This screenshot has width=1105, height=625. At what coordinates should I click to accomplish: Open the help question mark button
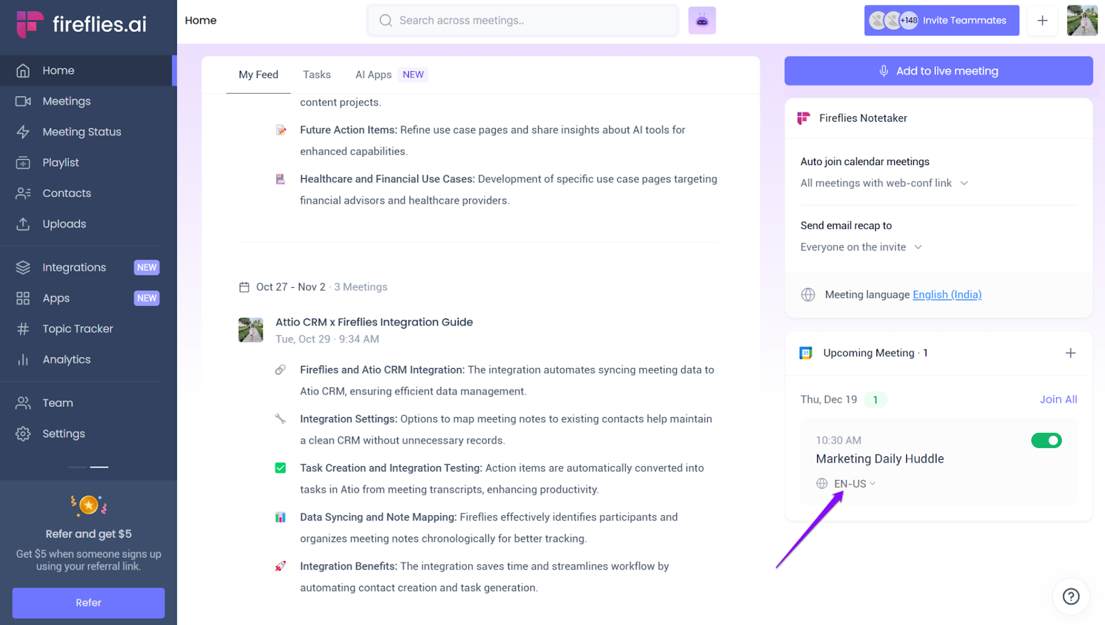pos(1070,596)
